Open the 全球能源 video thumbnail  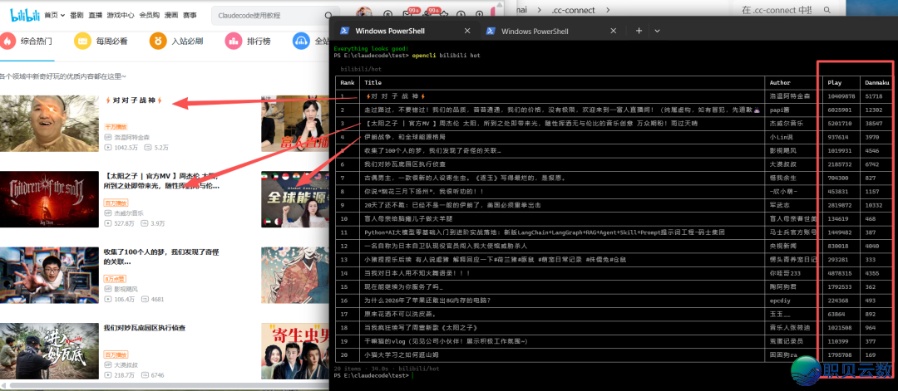point(295,199)
